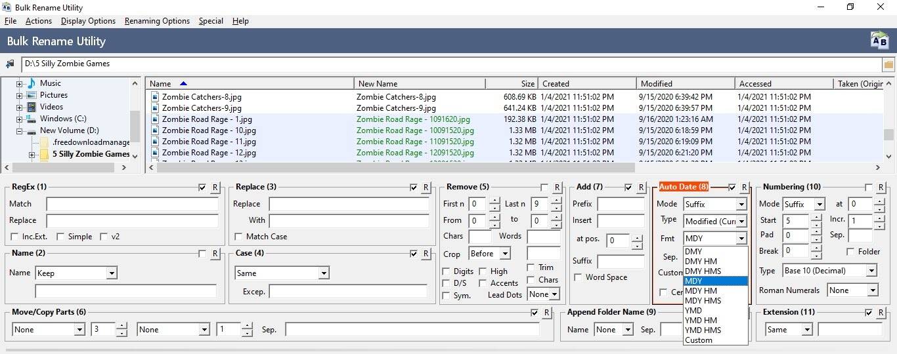Screen dimensions: 897x354
Task: Expand the New Volume (D:) tree node
Action: (19, 131)
